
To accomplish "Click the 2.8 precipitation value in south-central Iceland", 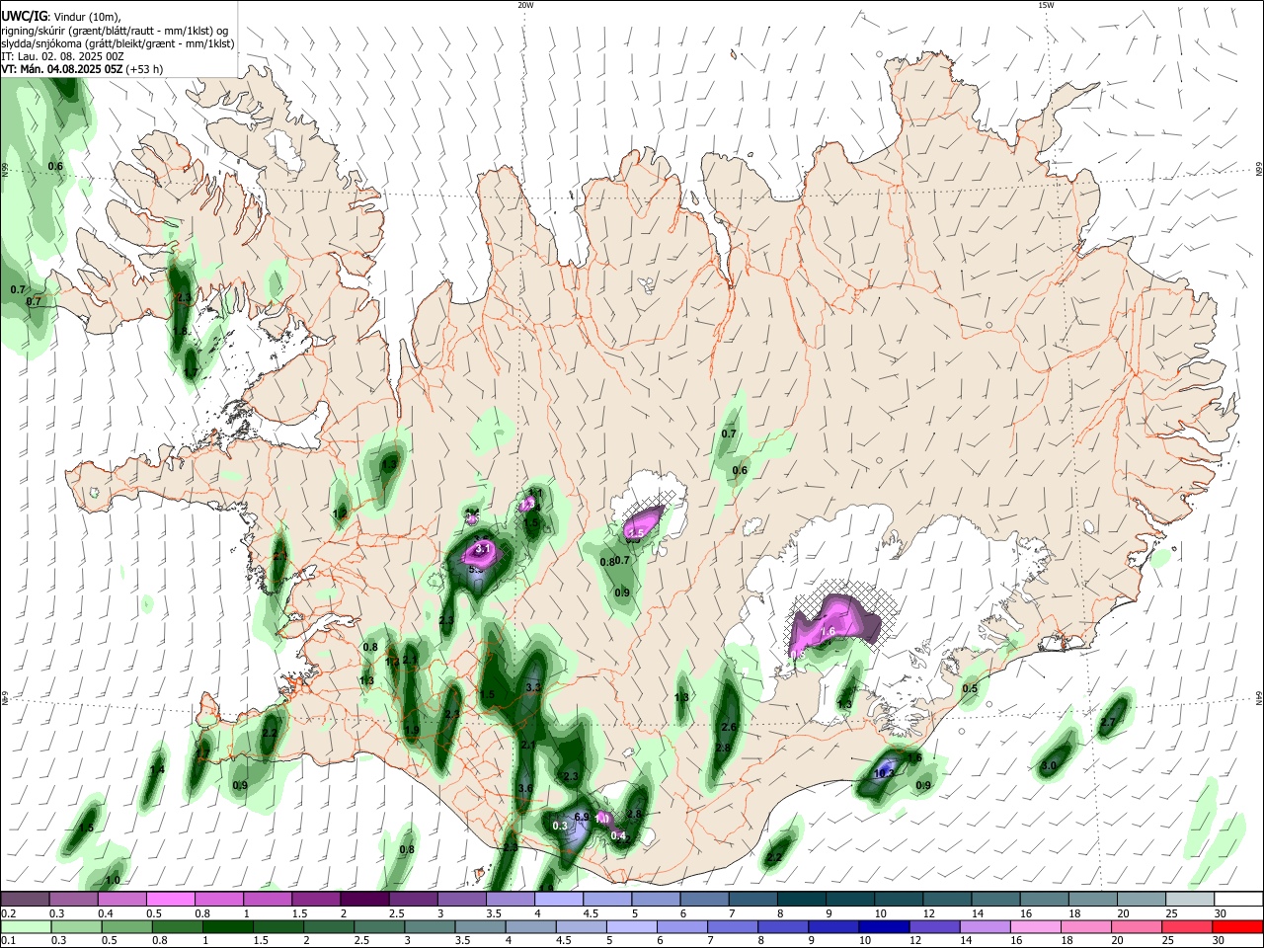I will pos(723,748).
